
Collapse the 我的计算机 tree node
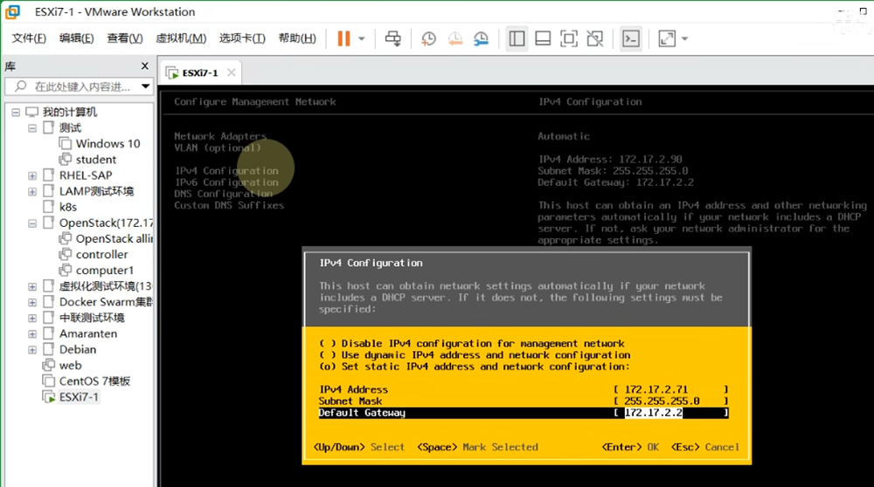(x=16, y=112)
